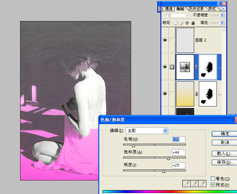Click the 填充 100% field
Screen dimensions: 237x194
pos(215,23)
